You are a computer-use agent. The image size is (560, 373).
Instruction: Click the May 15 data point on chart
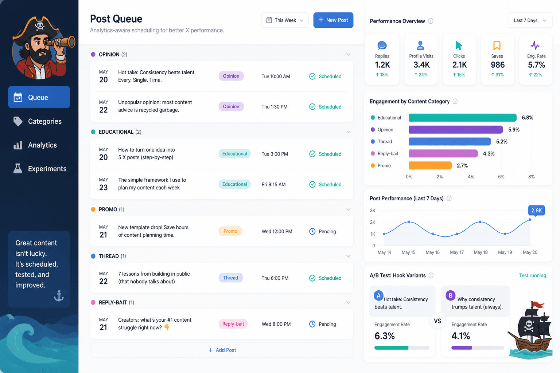pos(409,222)
